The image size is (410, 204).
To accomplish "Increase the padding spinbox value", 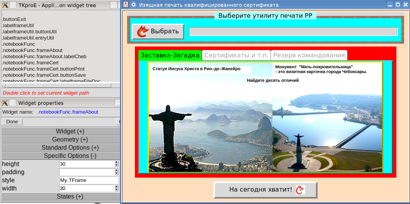I will (117, 170).
